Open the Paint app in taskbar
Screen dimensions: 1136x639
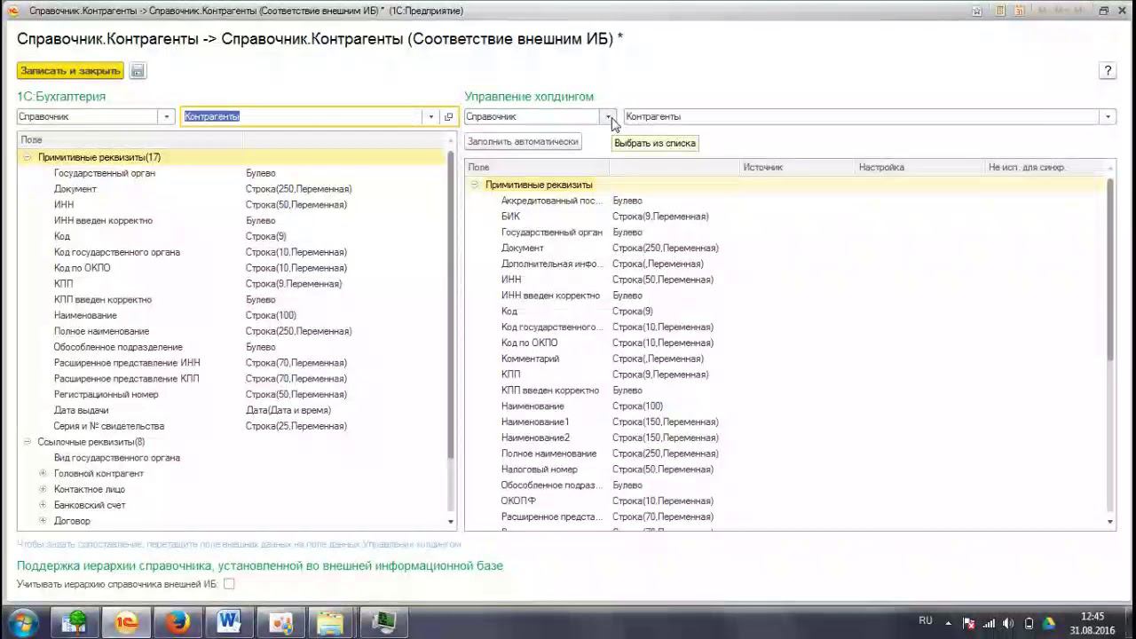pyautogui.click(x=280, y=622)
